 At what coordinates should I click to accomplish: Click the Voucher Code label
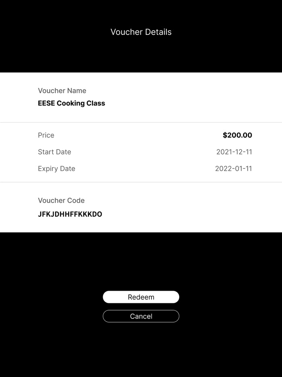click(61, 201)
